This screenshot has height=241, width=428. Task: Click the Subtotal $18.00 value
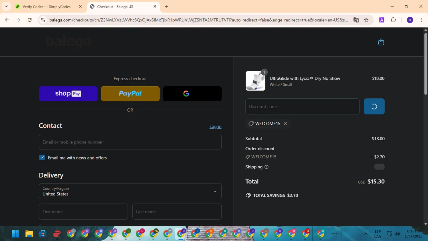point(378,139)
